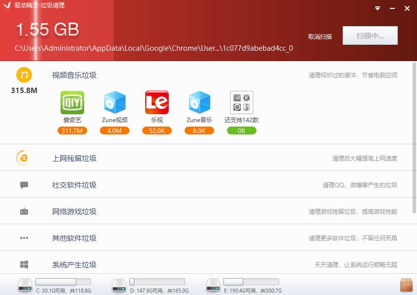Viewport: 417px width, 295px height.
Task: Click the Zune音乐 app icon
Action: coord(199,102)
